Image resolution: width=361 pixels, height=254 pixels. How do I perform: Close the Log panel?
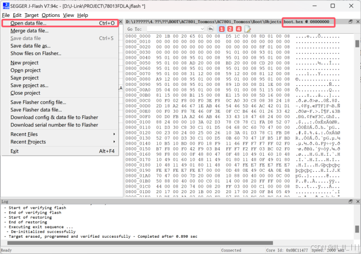tap(358, 201)
